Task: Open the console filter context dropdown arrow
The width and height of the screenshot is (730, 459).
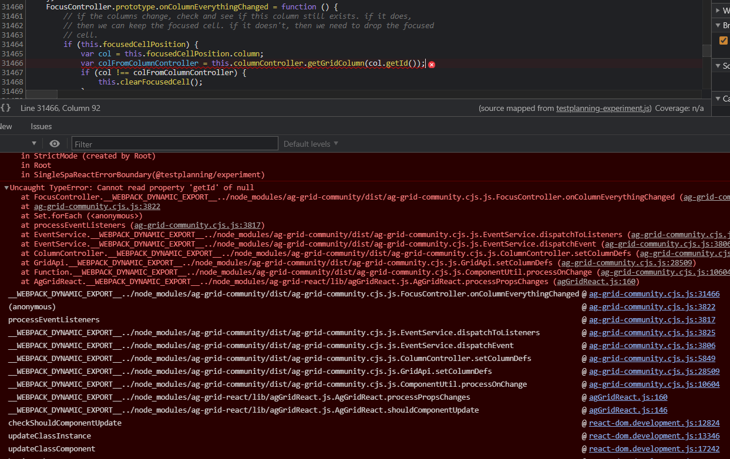Action: [x=33, y=143]
